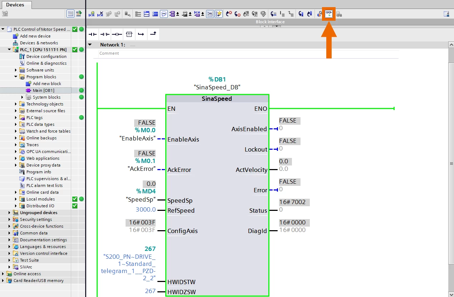The width and height of the screenshot is (454, 297).
Task: Select Card Reader/USB memory node
Action: pos(38,281)
